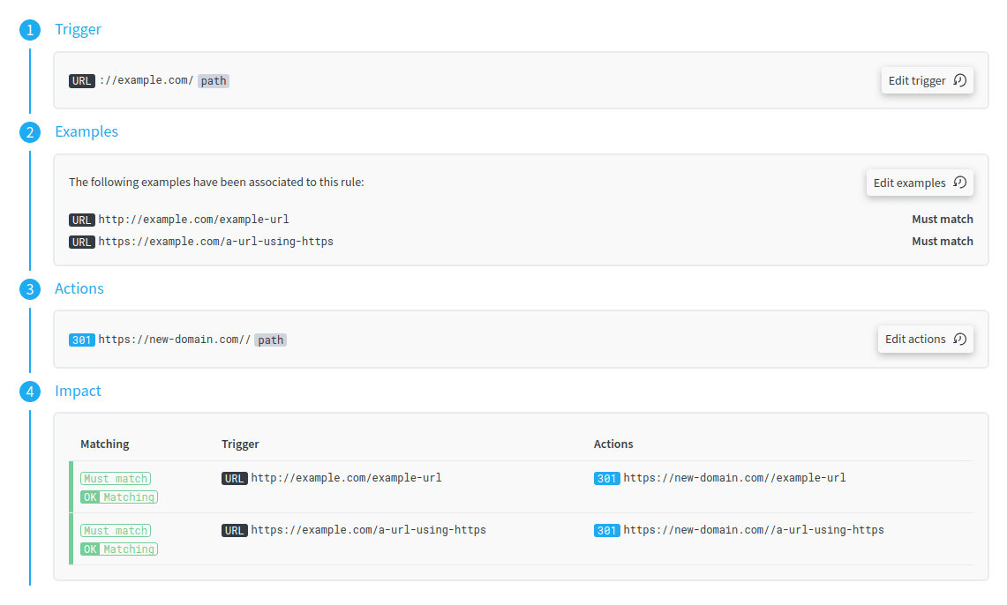Viewport: 1007px width, 605px height.
Task: Toggle Must match on the second Impact row
Action: (115, 530)
